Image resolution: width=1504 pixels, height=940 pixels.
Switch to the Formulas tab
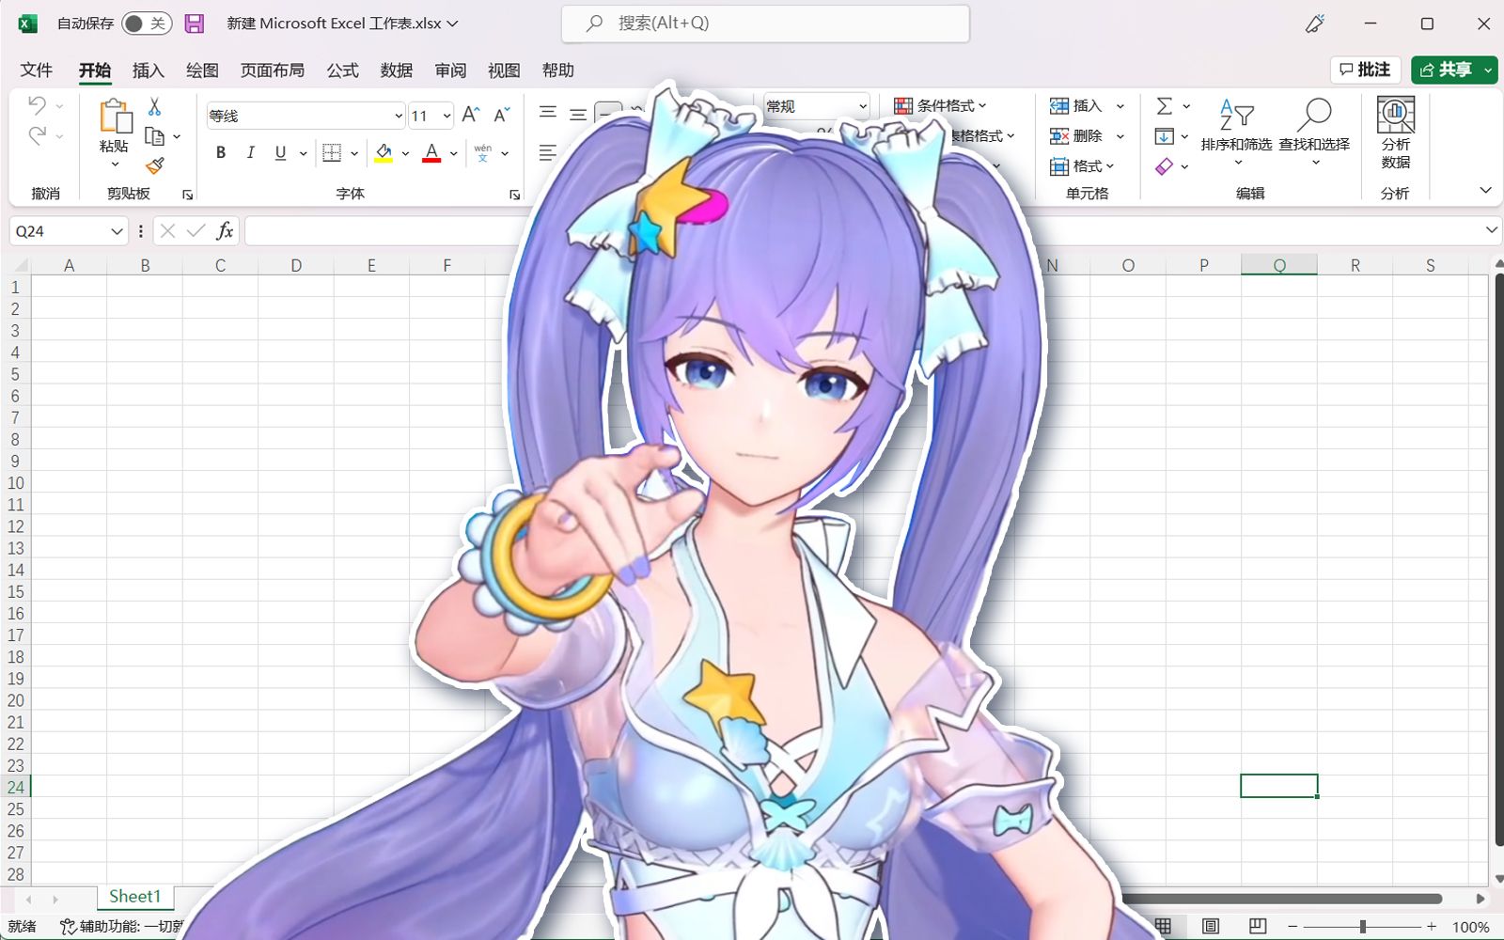(x=342, y=70)
